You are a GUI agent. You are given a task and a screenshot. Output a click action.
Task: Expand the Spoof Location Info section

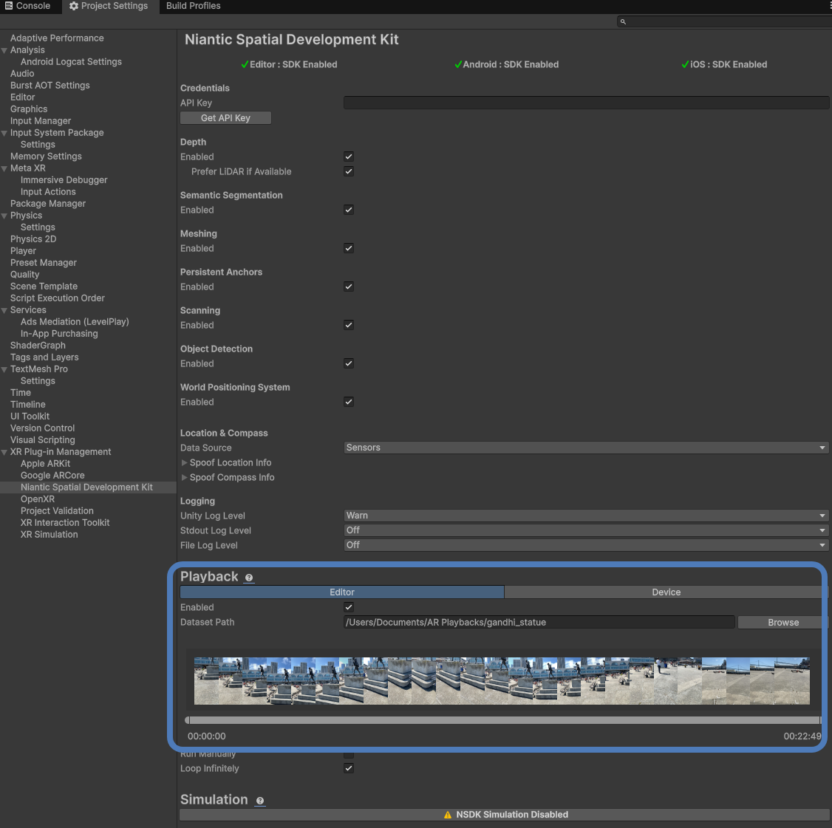click(185, 462)
